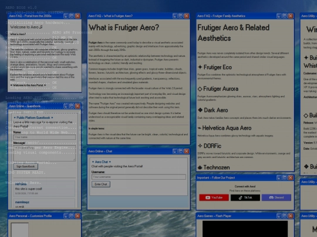Click the 'Aero Chat' title in chat window
The image size is (317, 237).
(x=102, y=162)
